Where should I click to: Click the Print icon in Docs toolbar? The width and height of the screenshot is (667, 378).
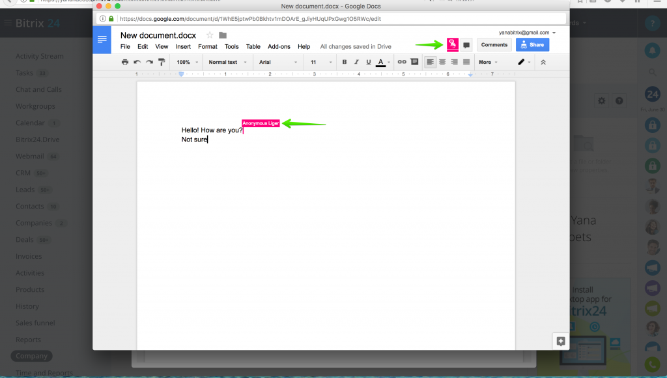tap(124, 62)
